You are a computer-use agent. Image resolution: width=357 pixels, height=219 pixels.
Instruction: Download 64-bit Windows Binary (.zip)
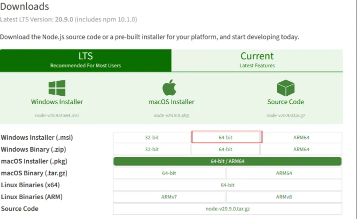(x=225, y=149)
